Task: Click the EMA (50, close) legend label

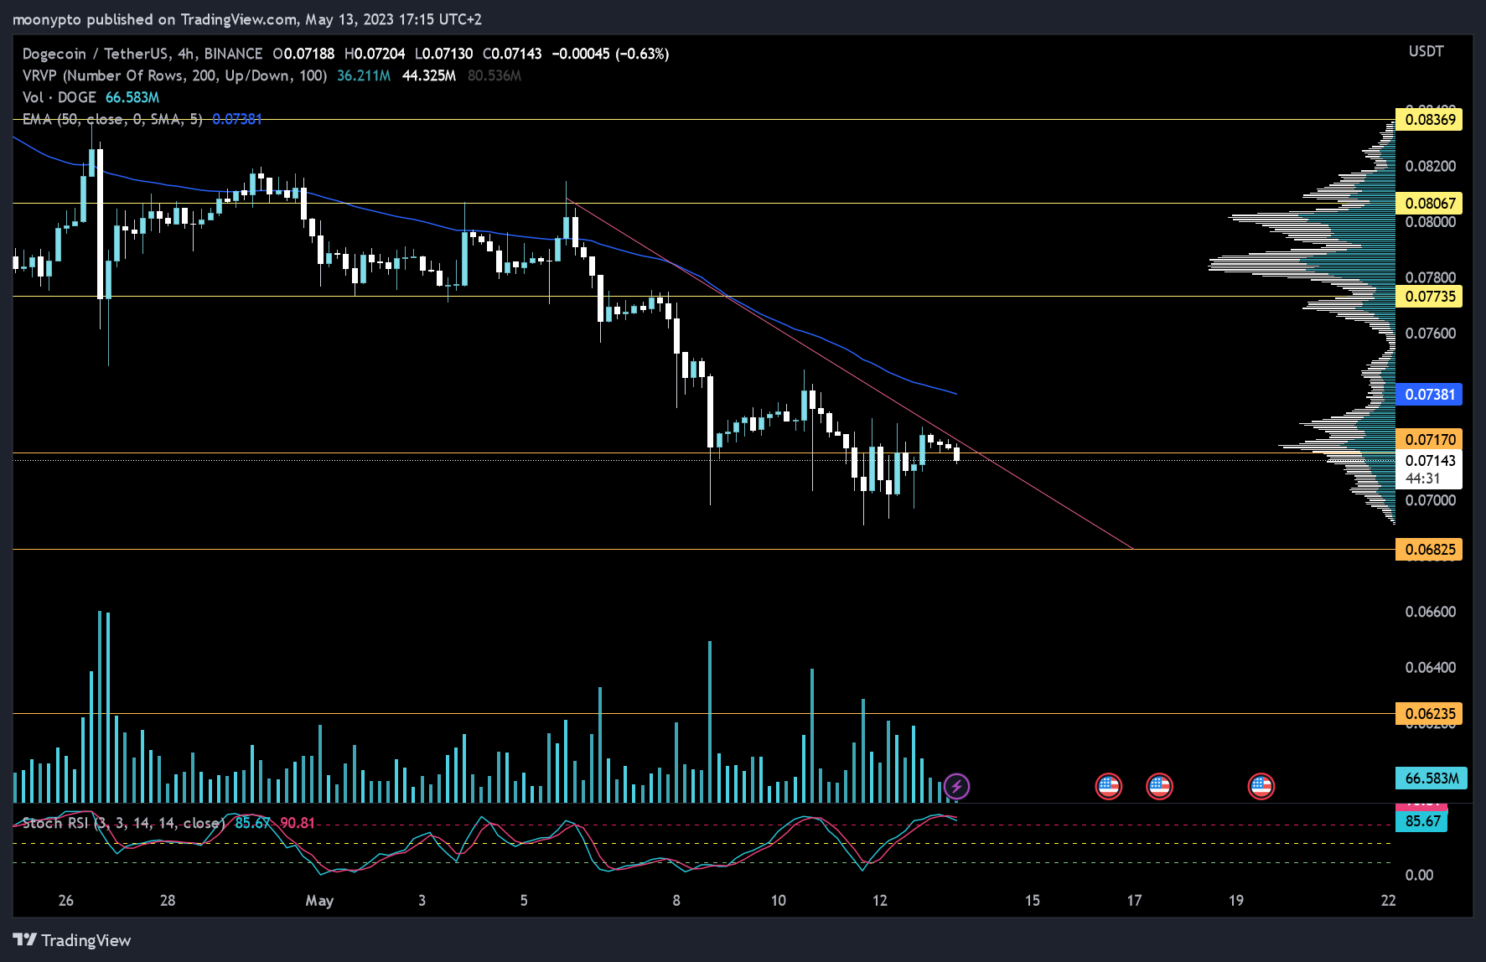Action: click(112, 119)
